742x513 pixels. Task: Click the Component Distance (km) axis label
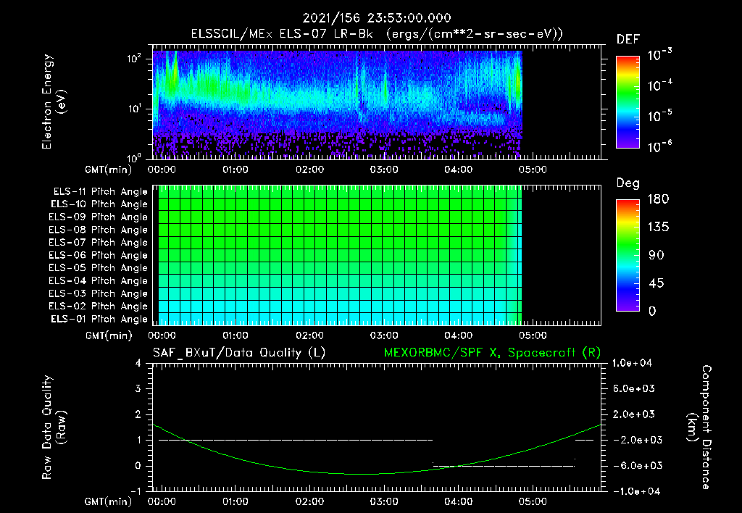[699, 427]
